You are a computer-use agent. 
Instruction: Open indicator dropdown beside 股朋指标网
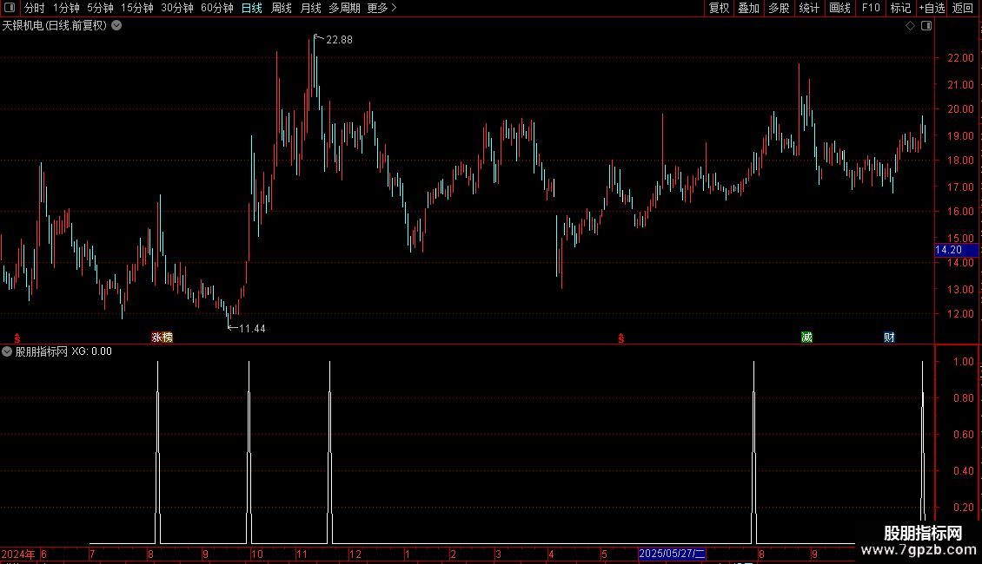(7, 351)
